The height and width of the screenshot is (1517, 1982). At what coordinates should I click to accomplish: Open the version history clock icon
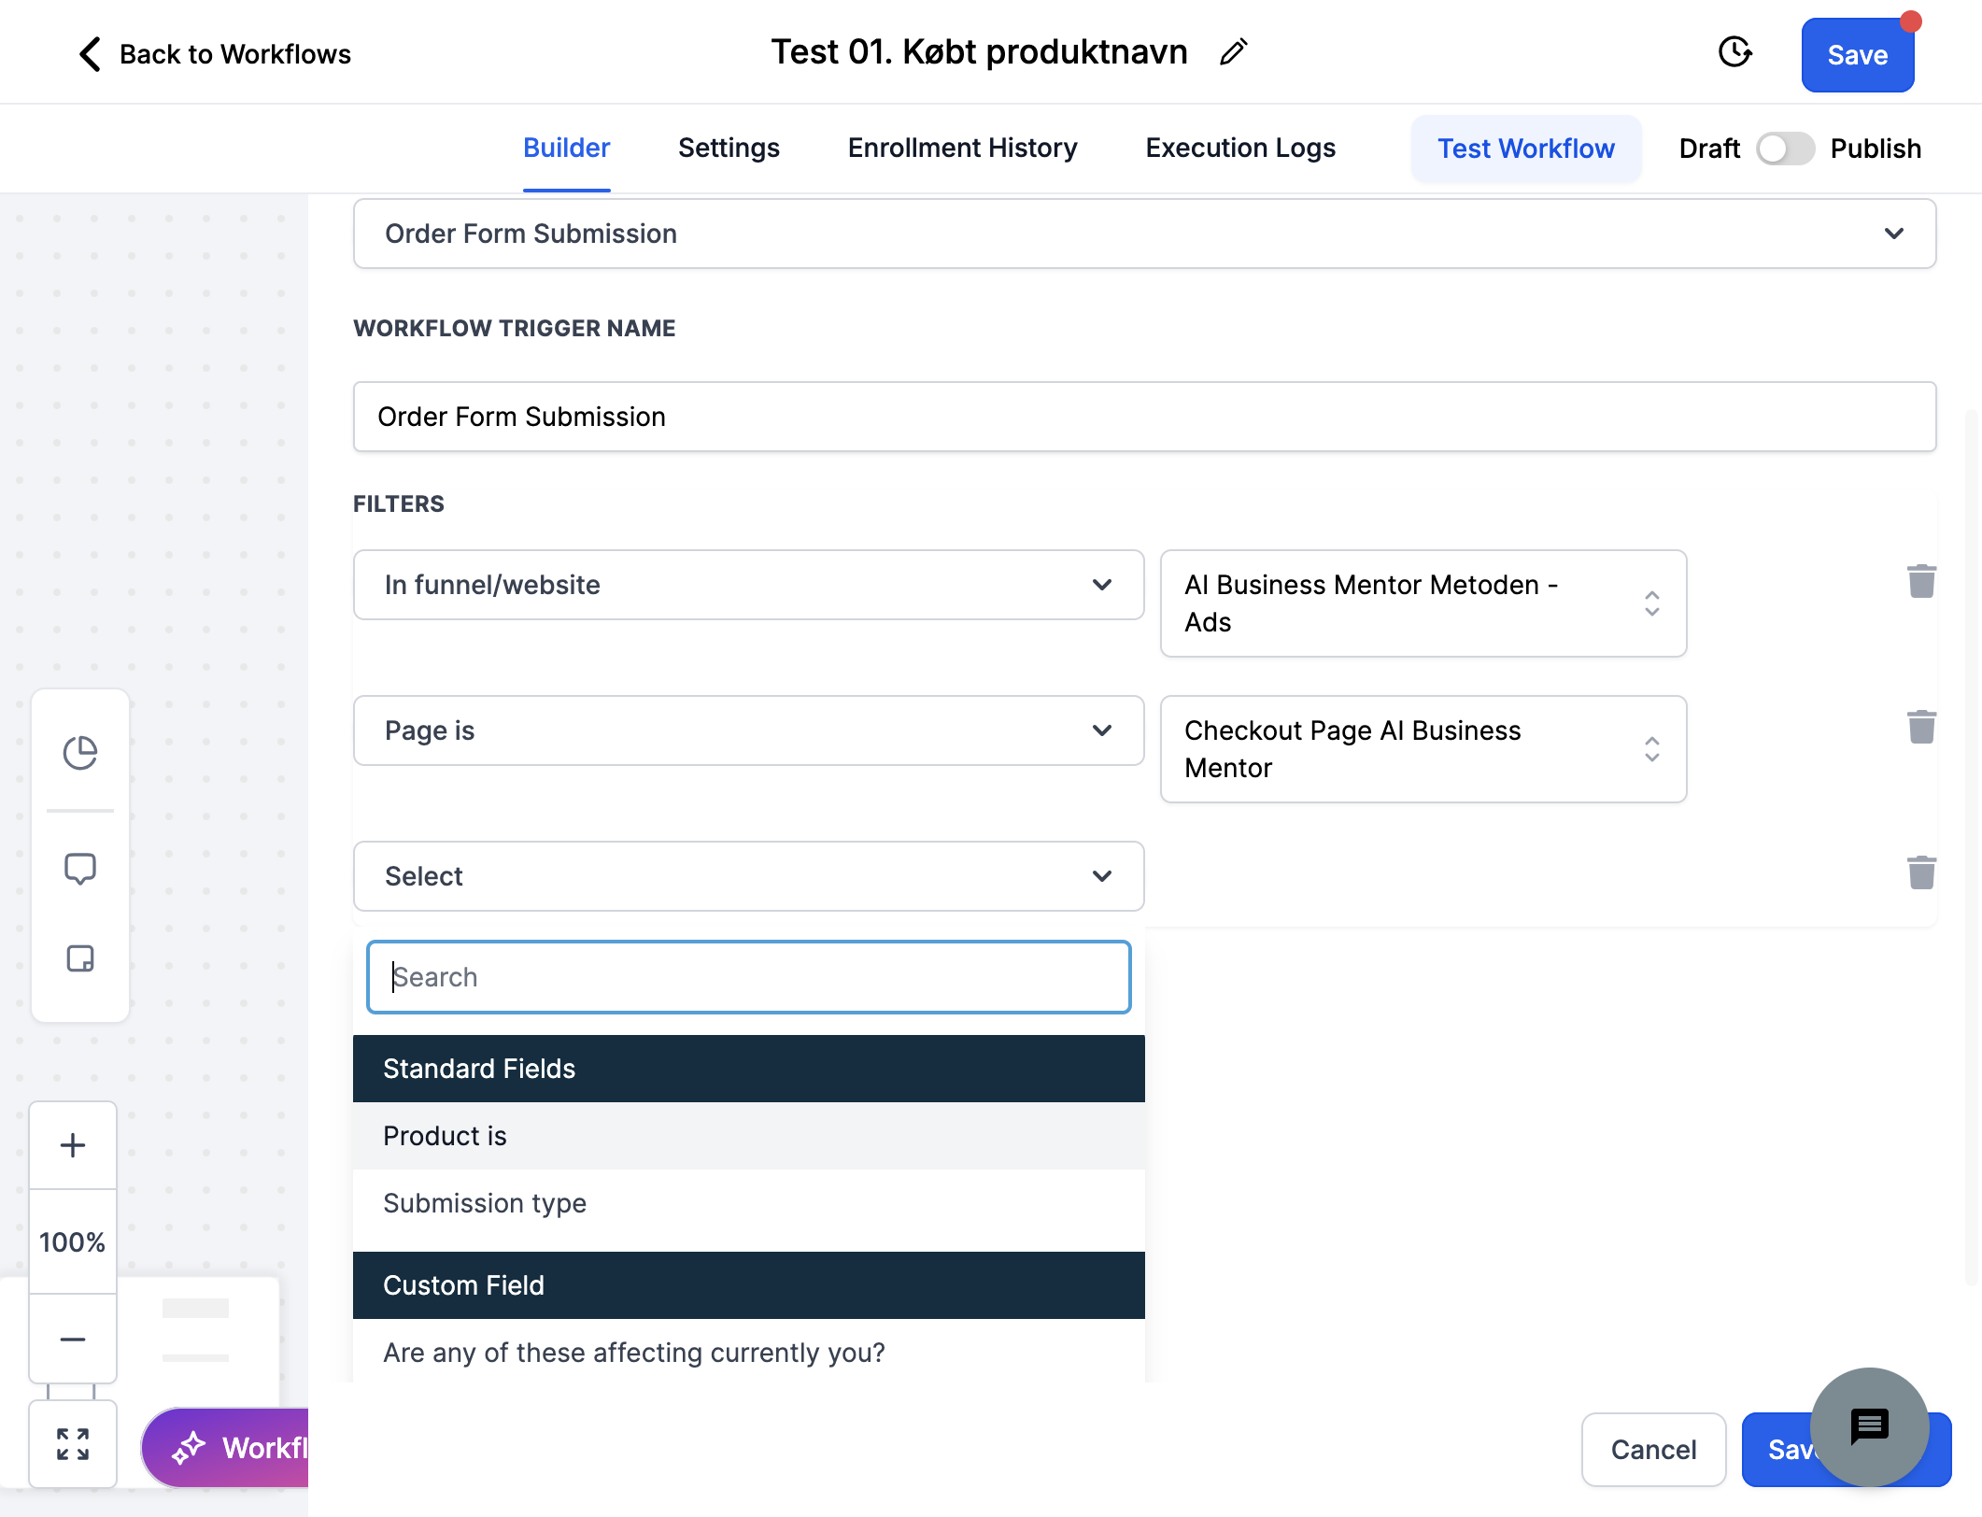(x=1734, y=52)
